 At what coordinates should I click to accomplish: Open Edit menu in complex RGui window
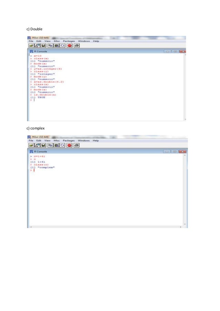39,141
